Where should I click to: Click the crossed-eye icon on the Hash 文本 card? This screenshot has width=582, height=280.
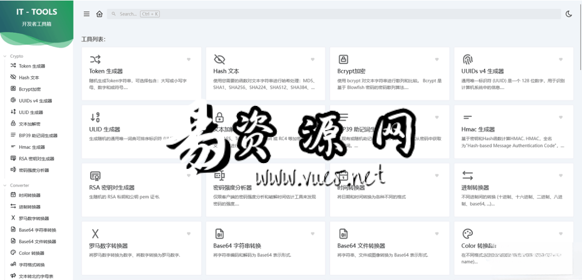pyautogui.click(x=219, y=59)
